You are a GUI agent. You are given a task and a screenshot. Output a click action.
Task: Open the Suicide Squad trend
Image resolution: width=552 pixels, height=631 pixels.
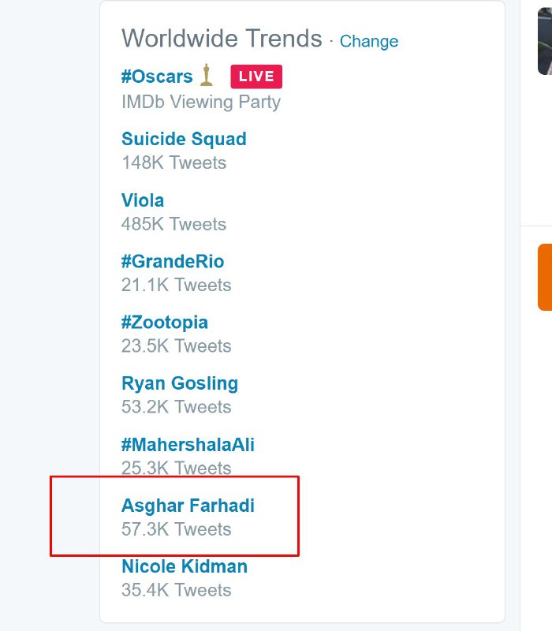tap(184, 139)
